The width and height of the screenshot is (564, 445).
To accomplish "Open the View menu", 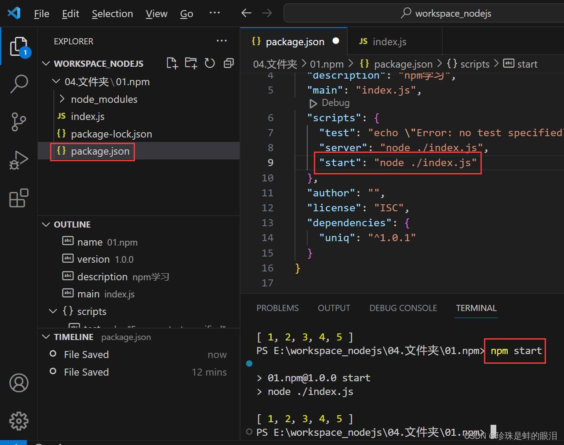I will tap(156, 14).
